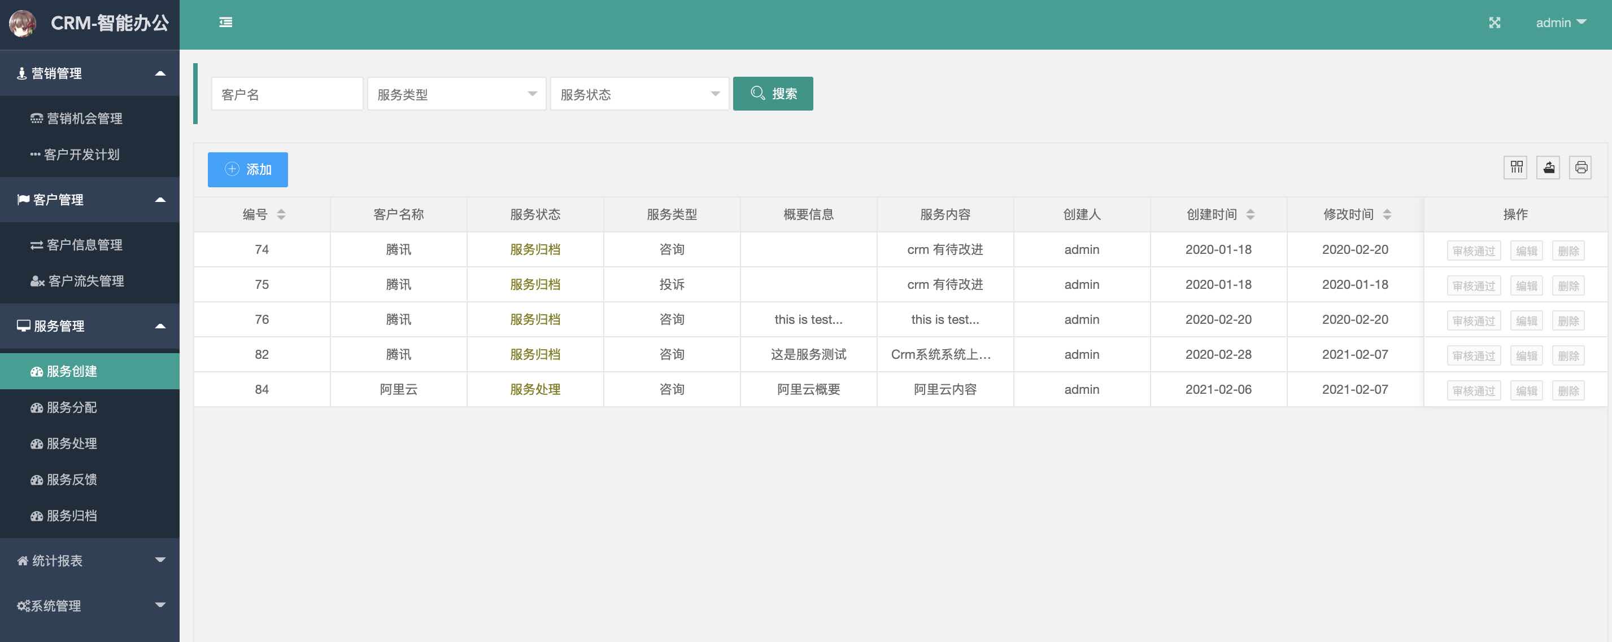Viewport: 1612px width, 642px height.
Task: Click the user avatar in the sidebar header
Action: click(23, 24)
